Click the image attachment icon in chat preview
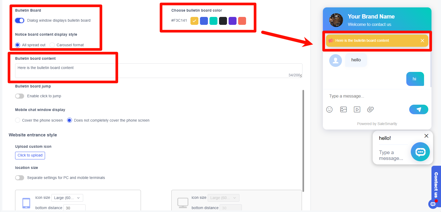441x212 pixels. click(x=344, y=109)
